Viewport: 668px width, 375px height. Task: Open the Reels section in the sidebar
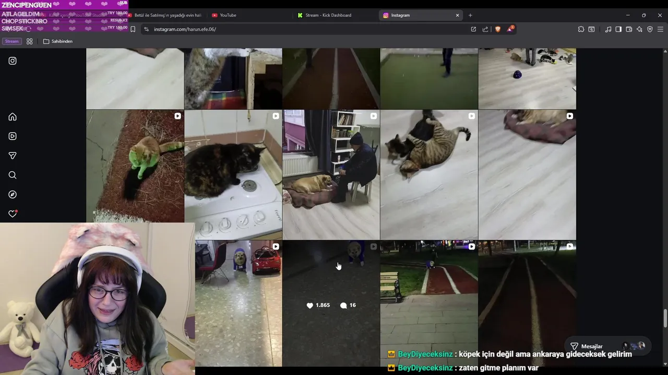coord(13,136)
